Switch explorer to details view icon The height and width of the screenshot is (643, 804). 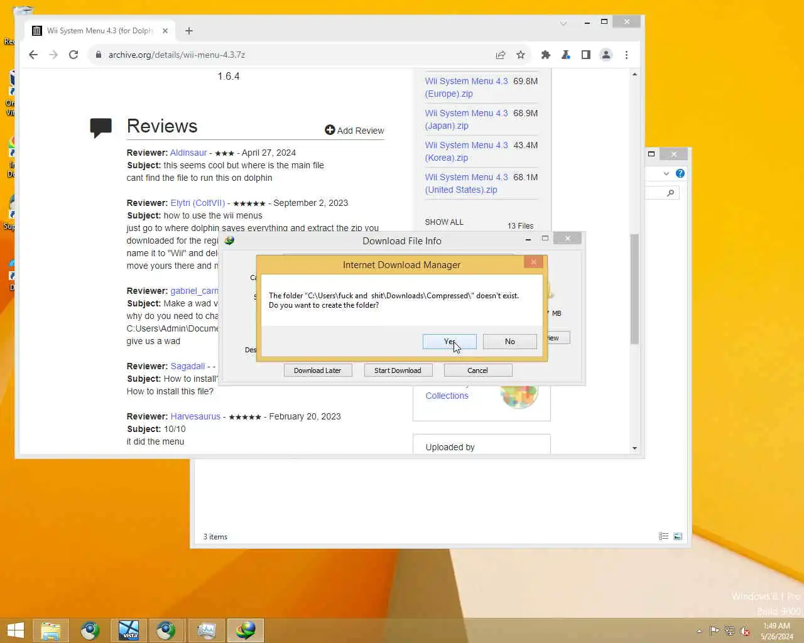coord(663,536)
